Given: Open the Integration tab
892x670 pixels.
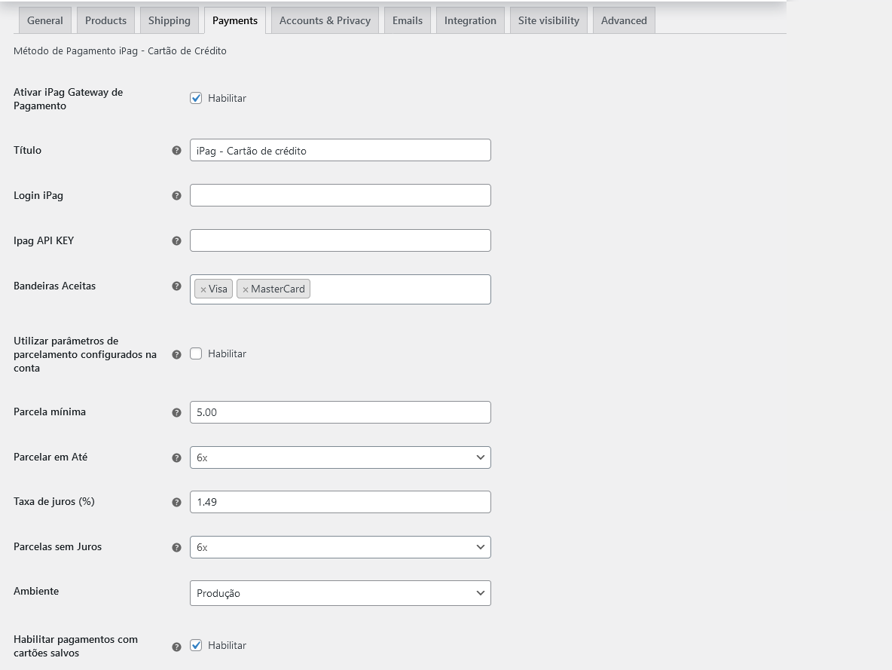Looking at the screenshot, I should pos(470,20).
